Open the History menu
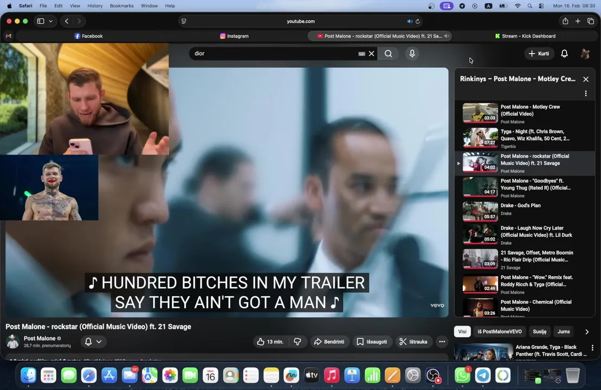The width and height of the screenshot is (601, 390). (x=95, y=6)
